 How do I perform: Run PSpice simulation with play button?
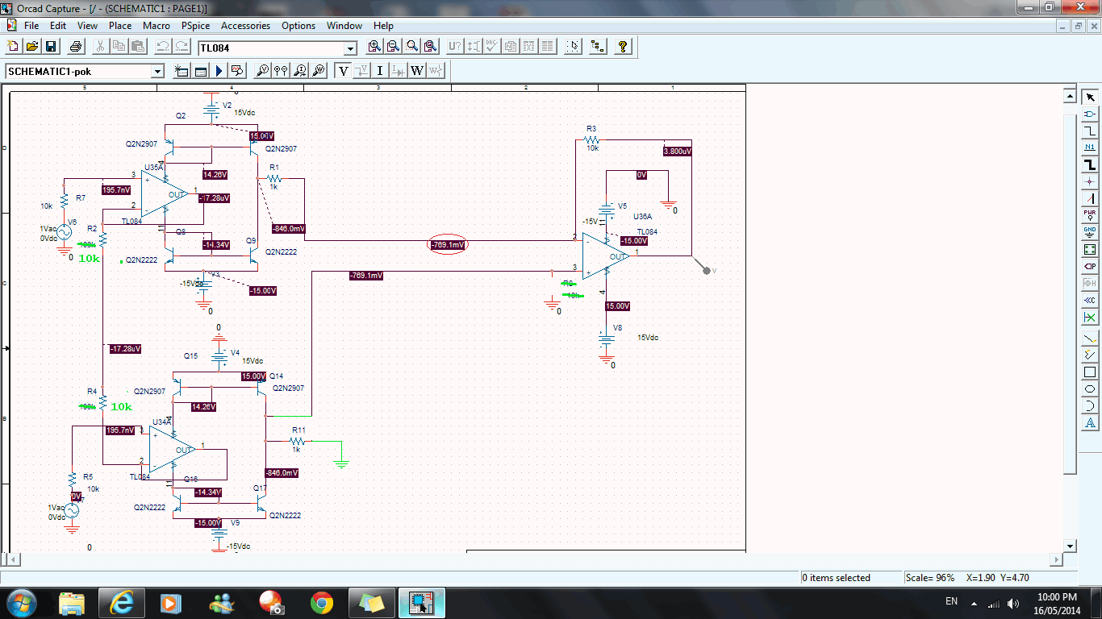pyautogui.click(x=219, y=71)
